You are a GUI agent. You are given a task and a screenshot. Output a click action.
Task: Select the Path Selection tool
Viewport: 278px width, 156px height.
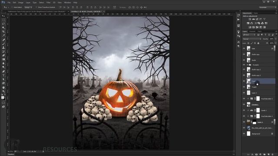tap(3, 79)
